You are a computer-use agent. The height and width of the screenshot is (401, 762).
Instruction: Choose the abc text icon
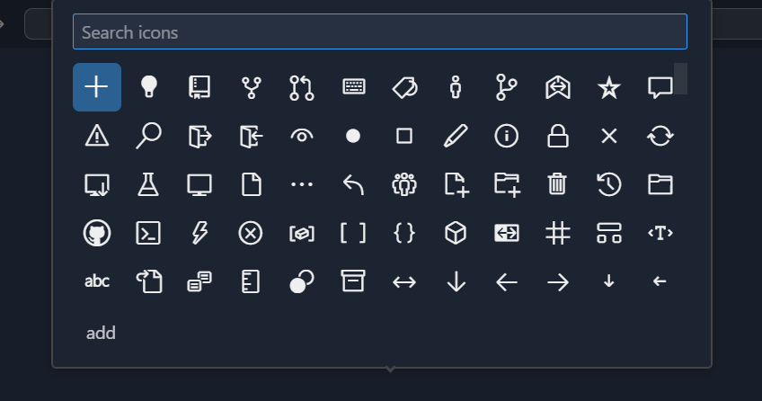click(x=97, y=281)
